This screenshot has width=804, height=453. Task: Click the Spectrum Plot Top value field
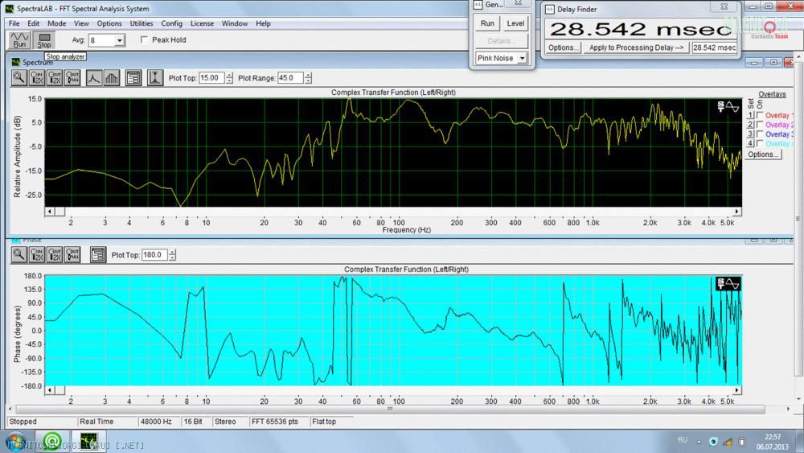coord(211,78)
